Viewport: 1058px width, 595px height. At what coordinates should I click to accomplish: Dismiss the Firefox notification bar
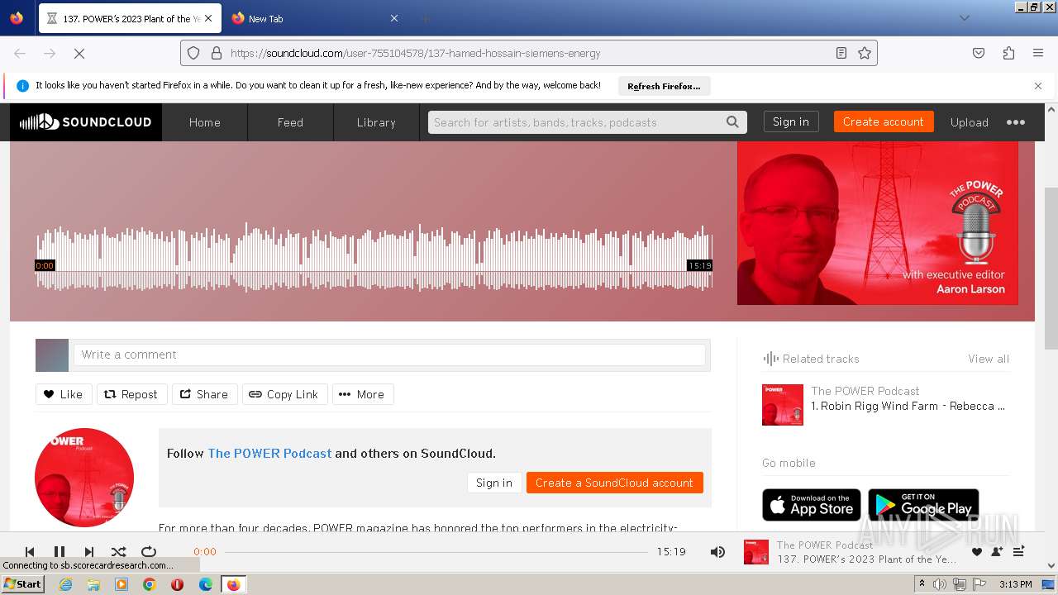coord(1038,86)
